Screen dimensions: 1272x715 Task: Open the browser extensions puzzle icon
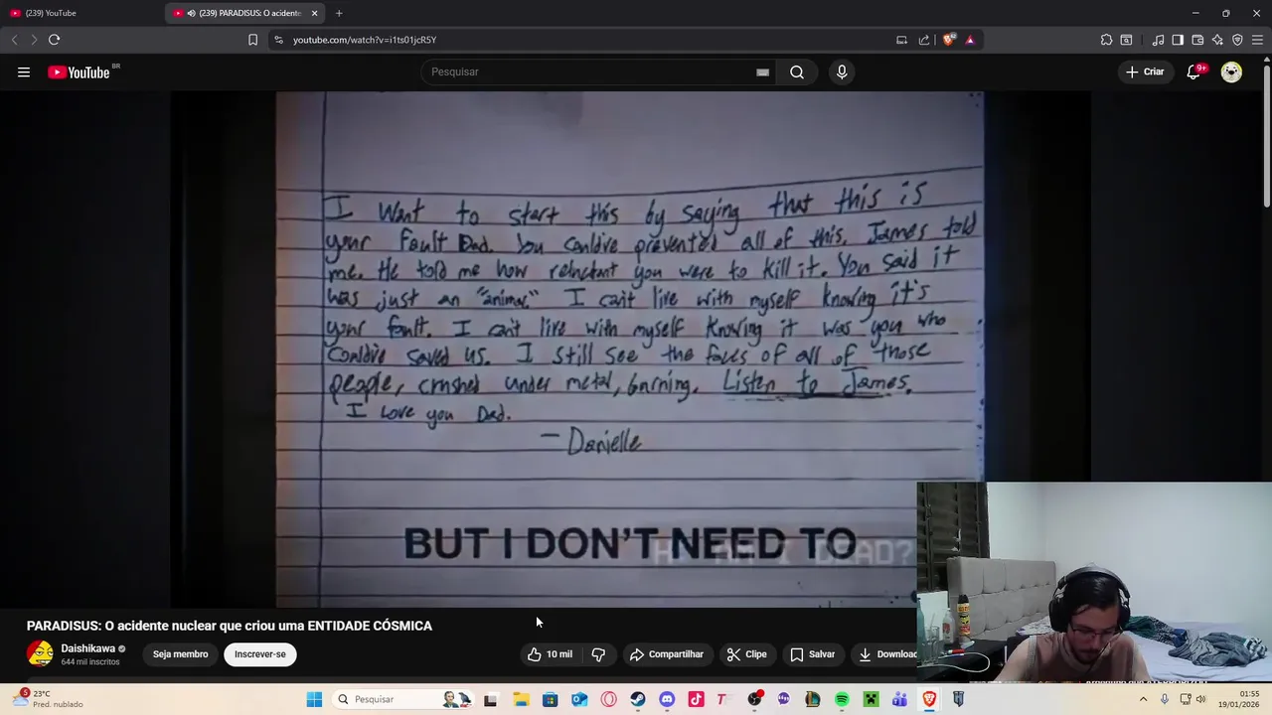tap(1106, 40)
